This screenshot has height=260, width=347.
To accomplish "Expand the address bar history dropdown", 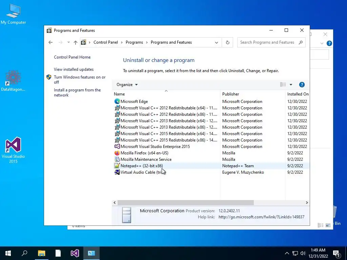I will (217, 42).
